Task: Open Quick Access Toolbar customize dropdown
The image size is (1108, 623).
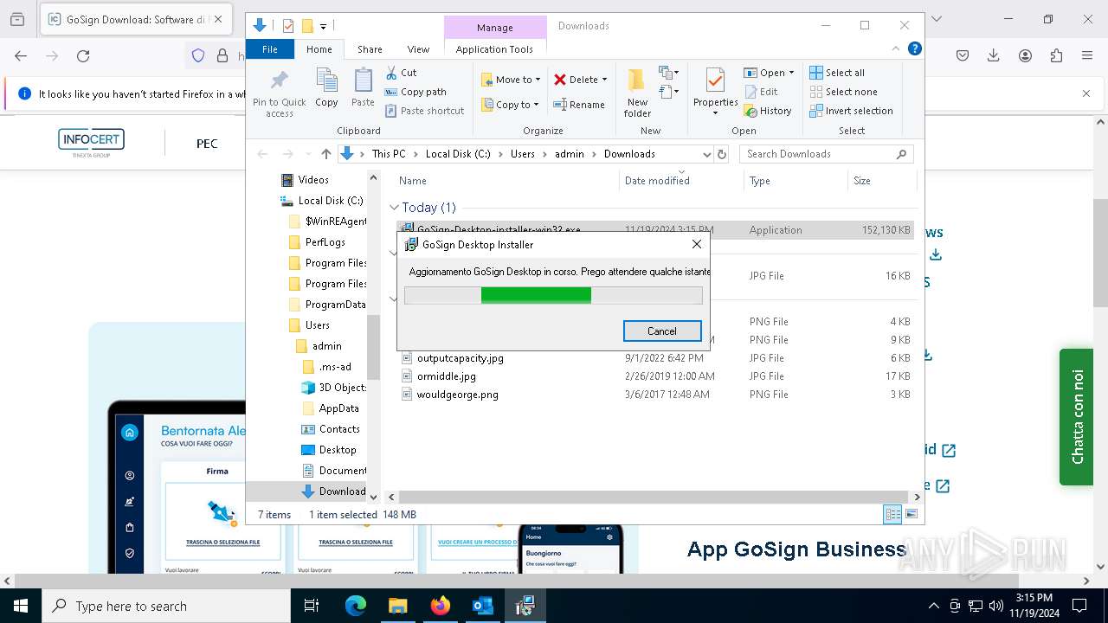Action: point(323,26)
